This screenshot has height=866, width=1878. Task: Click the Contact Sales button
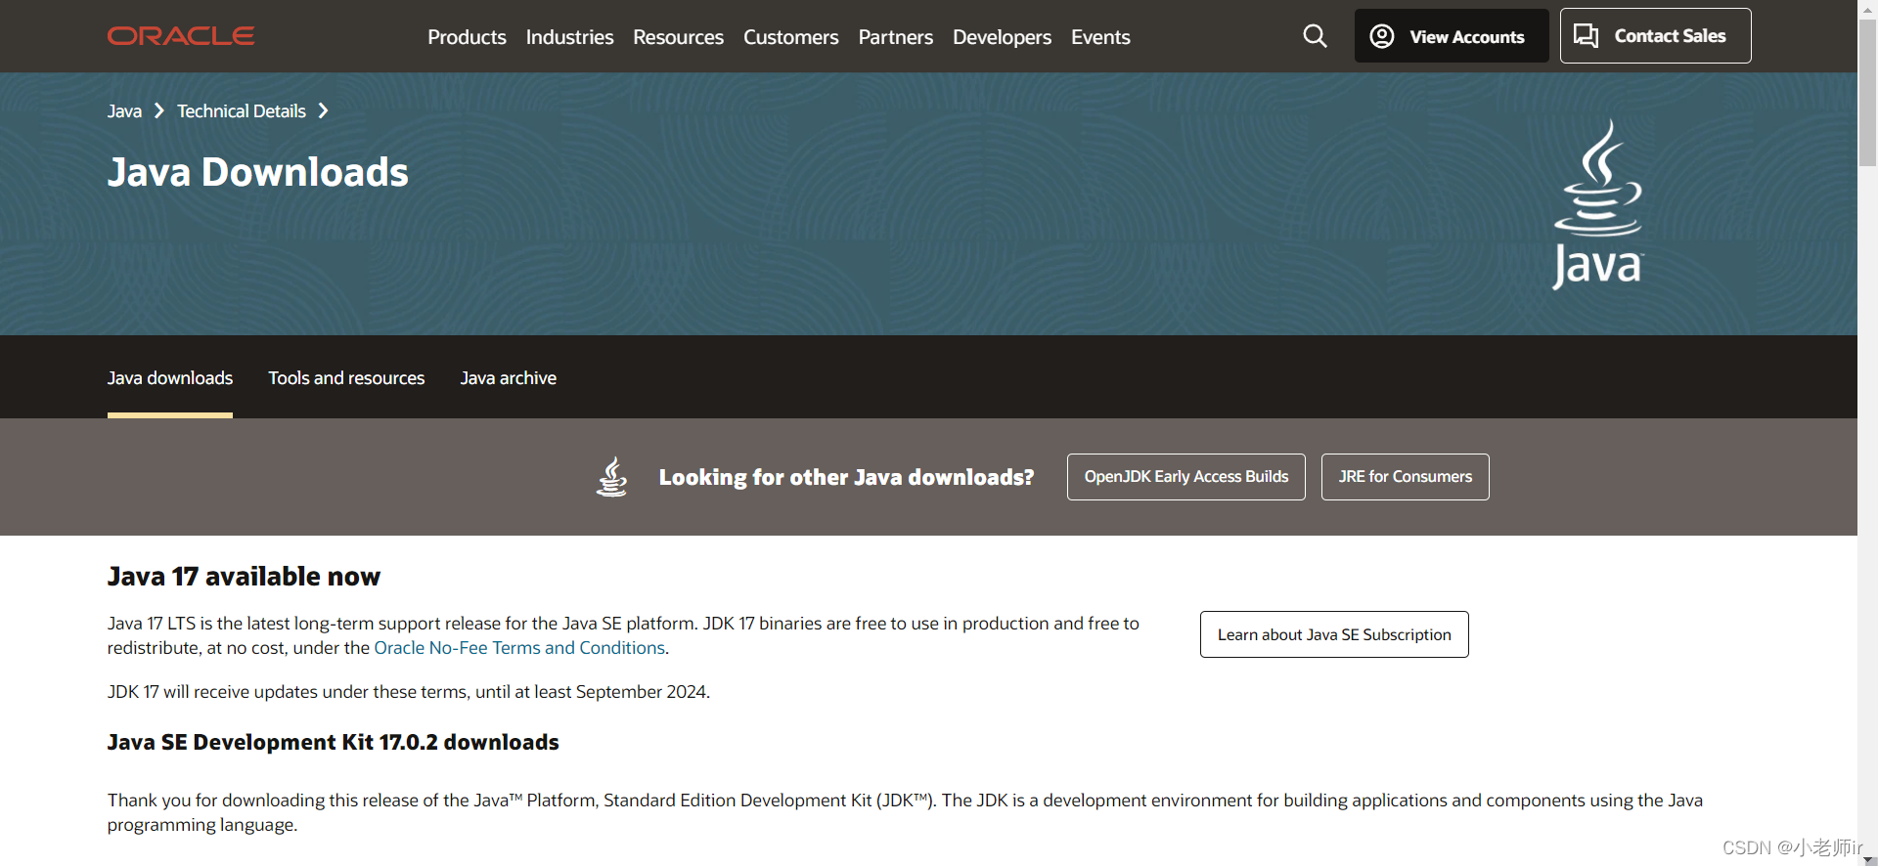click(x=1655, y=36)
